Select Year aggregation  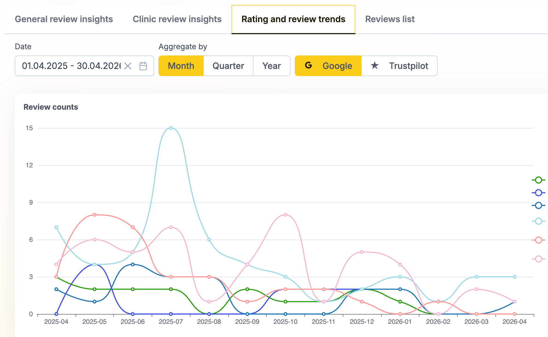pyautogui.click(x=271, y=66)
